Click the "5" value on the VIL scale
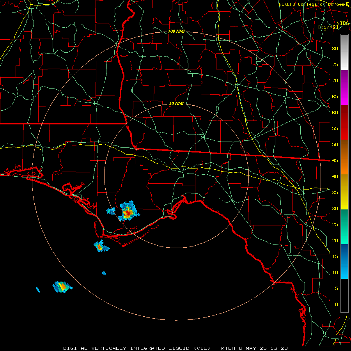 coord(337,289)
